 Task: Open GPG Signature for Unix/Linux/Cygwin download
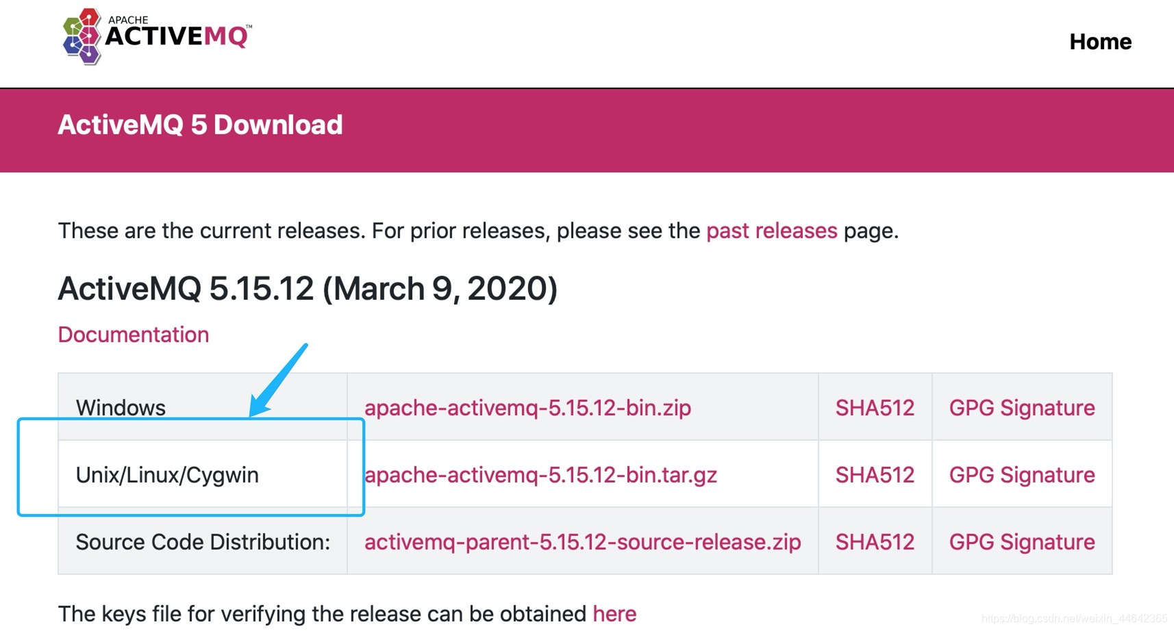point(1021,474)
